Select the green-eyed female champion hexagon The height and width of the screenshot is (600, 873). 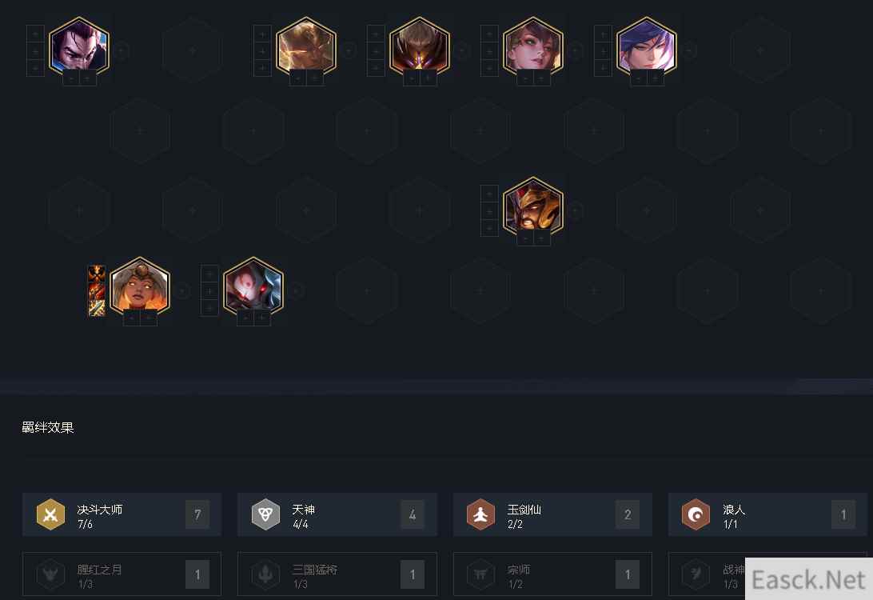pyautogui.click(x=532, y=46)
